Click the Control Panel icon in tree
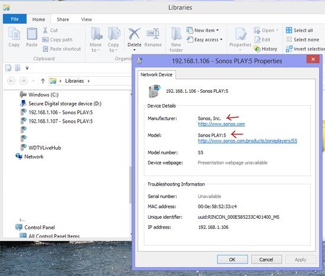 click(19, 228)
